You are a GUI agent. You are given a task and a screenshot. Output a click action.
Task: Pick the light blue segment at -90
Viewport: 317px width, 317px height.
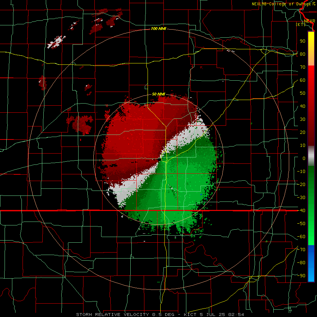(311, 276)
